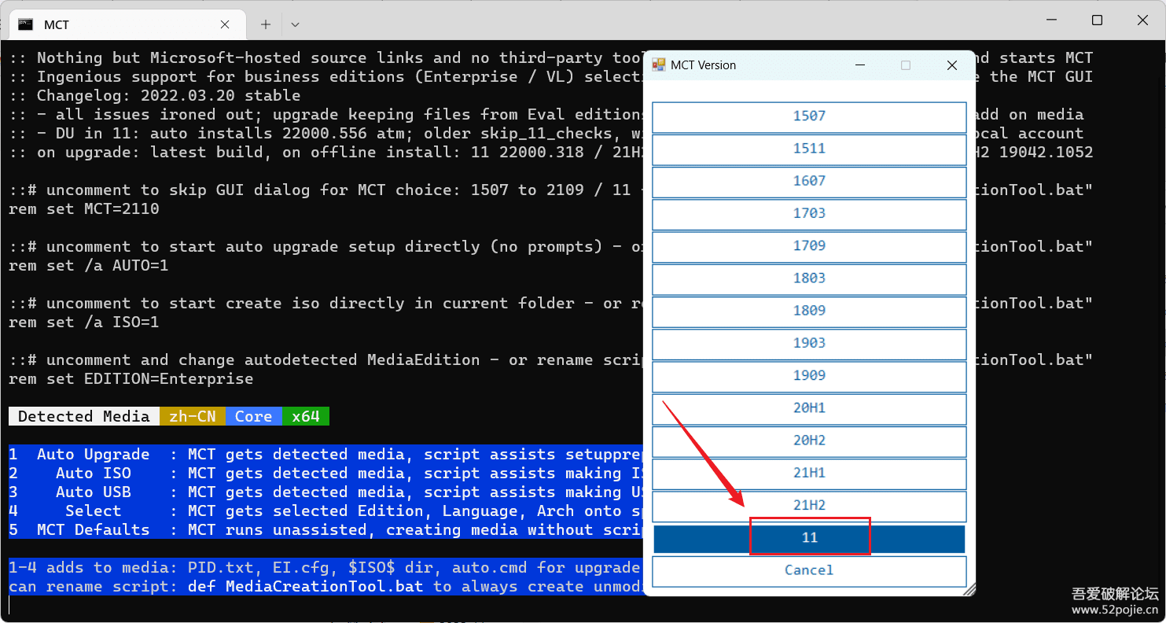Click the '3 Auto USB' line
This screenshot has height=623, width=1166.
point(326,492)
